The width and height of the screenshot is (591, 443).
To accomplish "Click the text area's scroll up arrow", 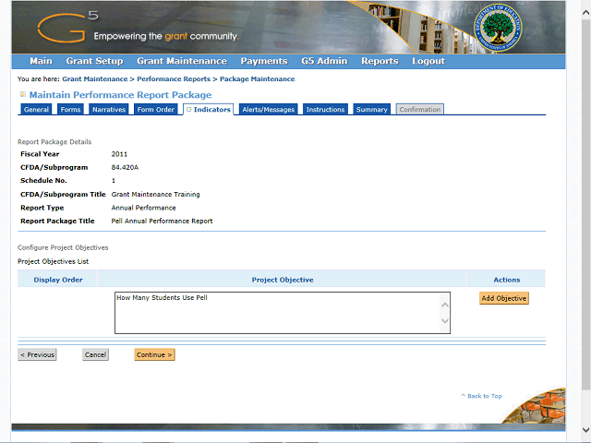I will (x=445, y=305).
